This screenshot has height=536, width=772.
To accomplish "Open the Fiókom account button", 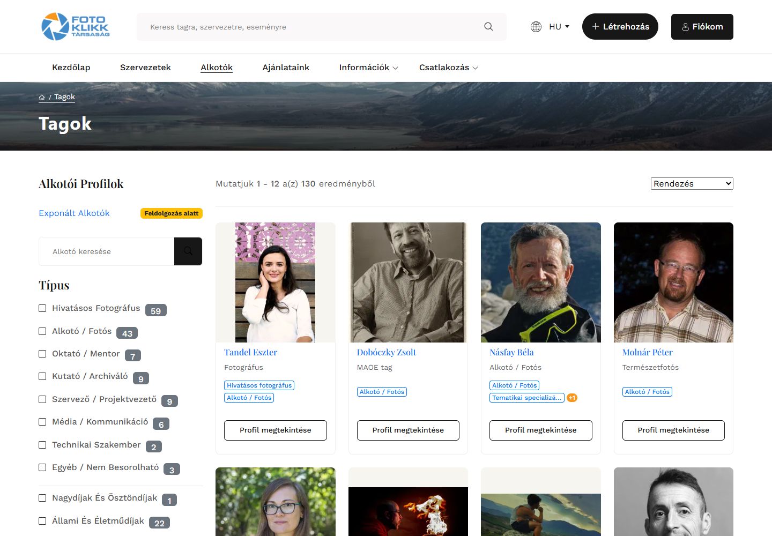I will (x=702, y=27).
